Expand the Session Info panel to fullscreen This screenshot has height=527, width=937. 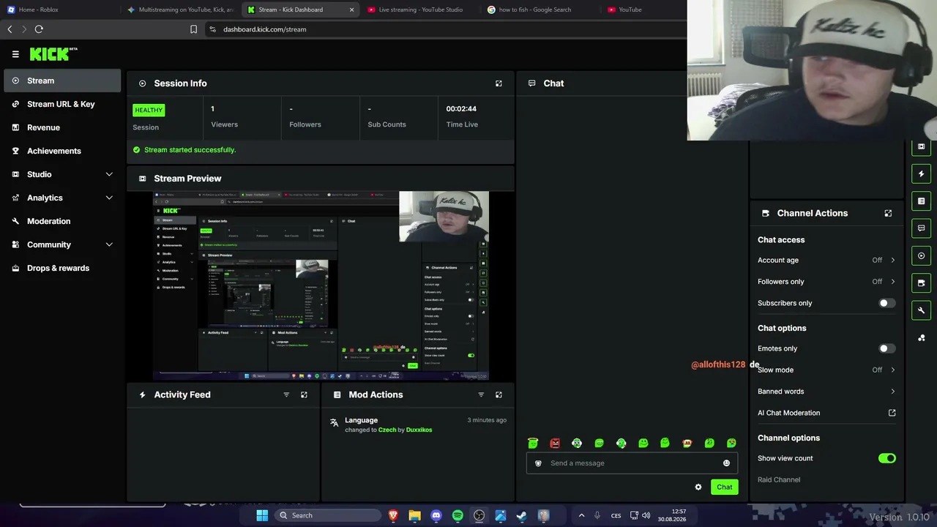pos(499,83)
